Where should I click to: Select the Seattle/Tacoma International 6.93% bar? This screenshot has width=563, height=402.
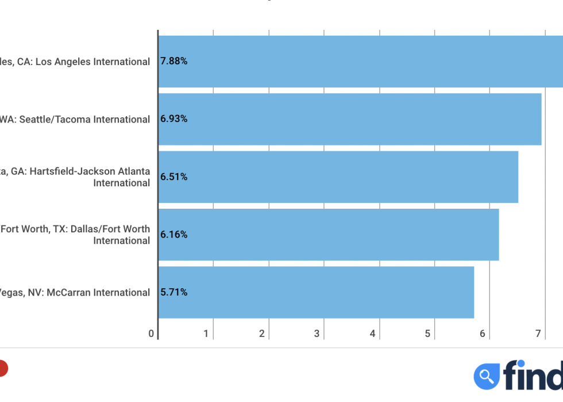coord(350,120)
